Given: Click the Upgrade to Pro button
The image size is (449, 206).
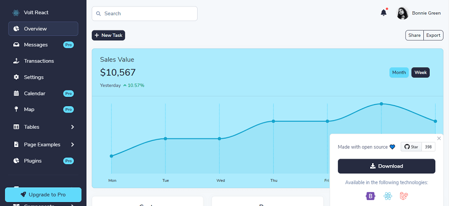Looking at the screenshot, I should tap(43, 195).
